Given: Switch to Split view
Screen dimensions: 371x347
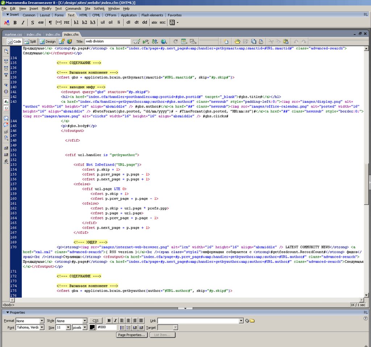Looking at the screenshot, I should pyautogui.click(x=30, y=42).
